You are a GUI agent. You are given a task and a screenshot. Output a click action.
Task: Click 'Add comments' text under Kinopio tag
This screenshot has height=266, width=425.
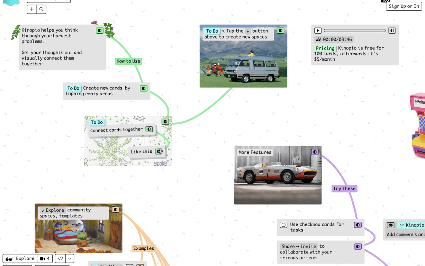tap(406, 234)
